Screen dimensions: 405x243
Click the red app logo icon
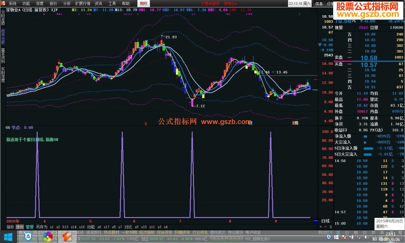coord(3,3)
